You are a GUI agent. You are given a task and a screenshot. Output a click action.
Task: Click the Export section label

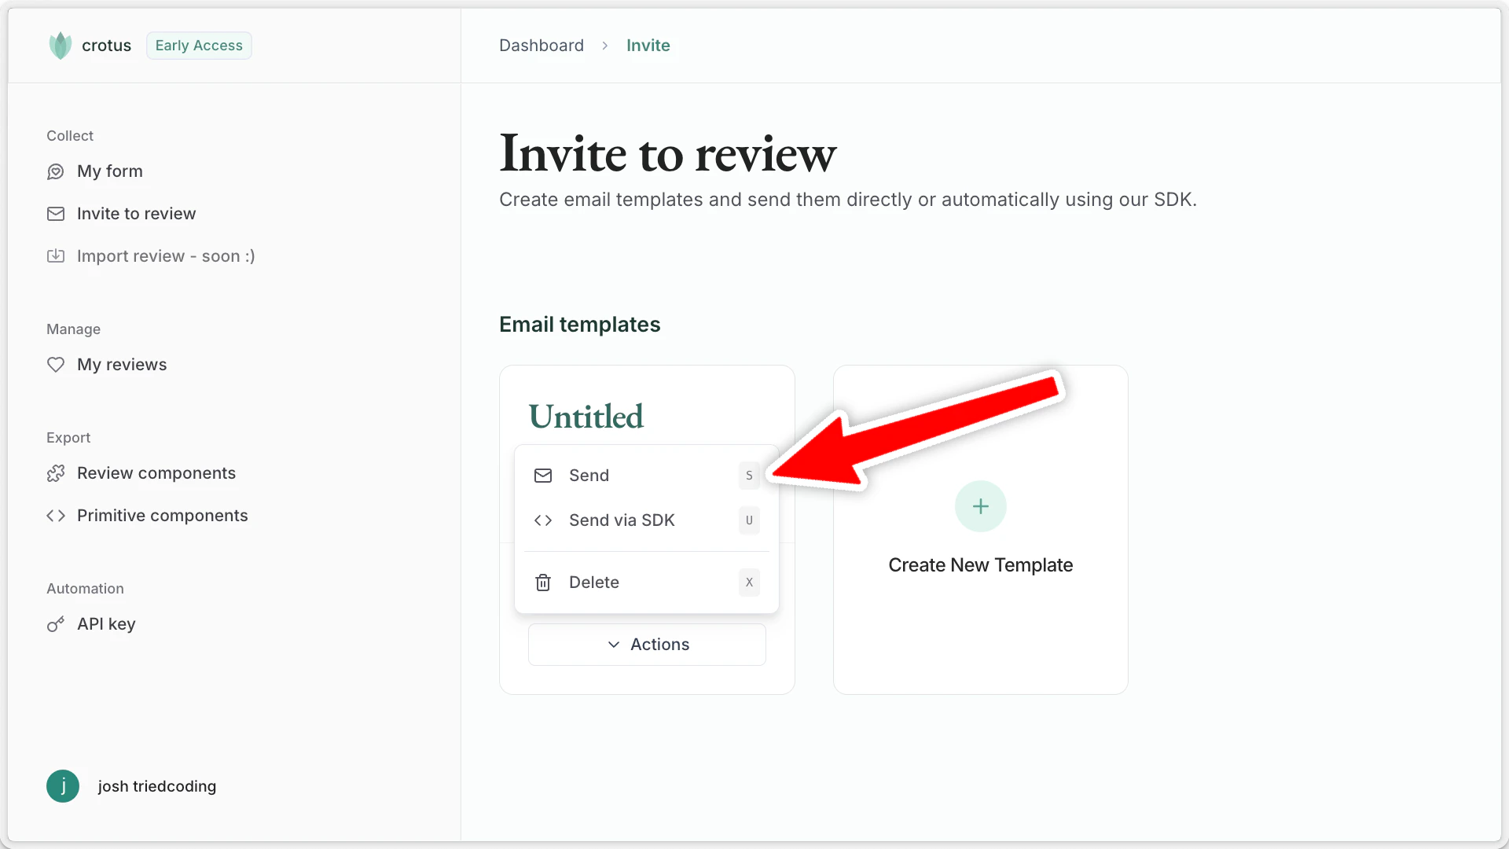point(68,438)
